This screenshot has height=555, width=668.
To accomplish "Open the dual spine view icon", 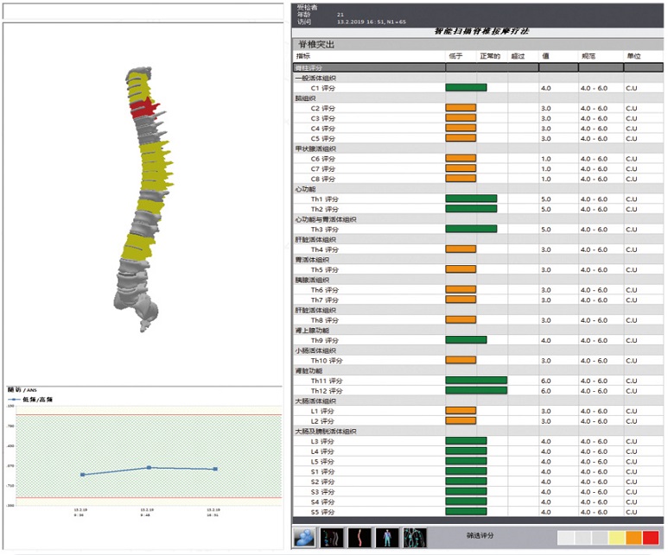I will [x=332, y=537].
